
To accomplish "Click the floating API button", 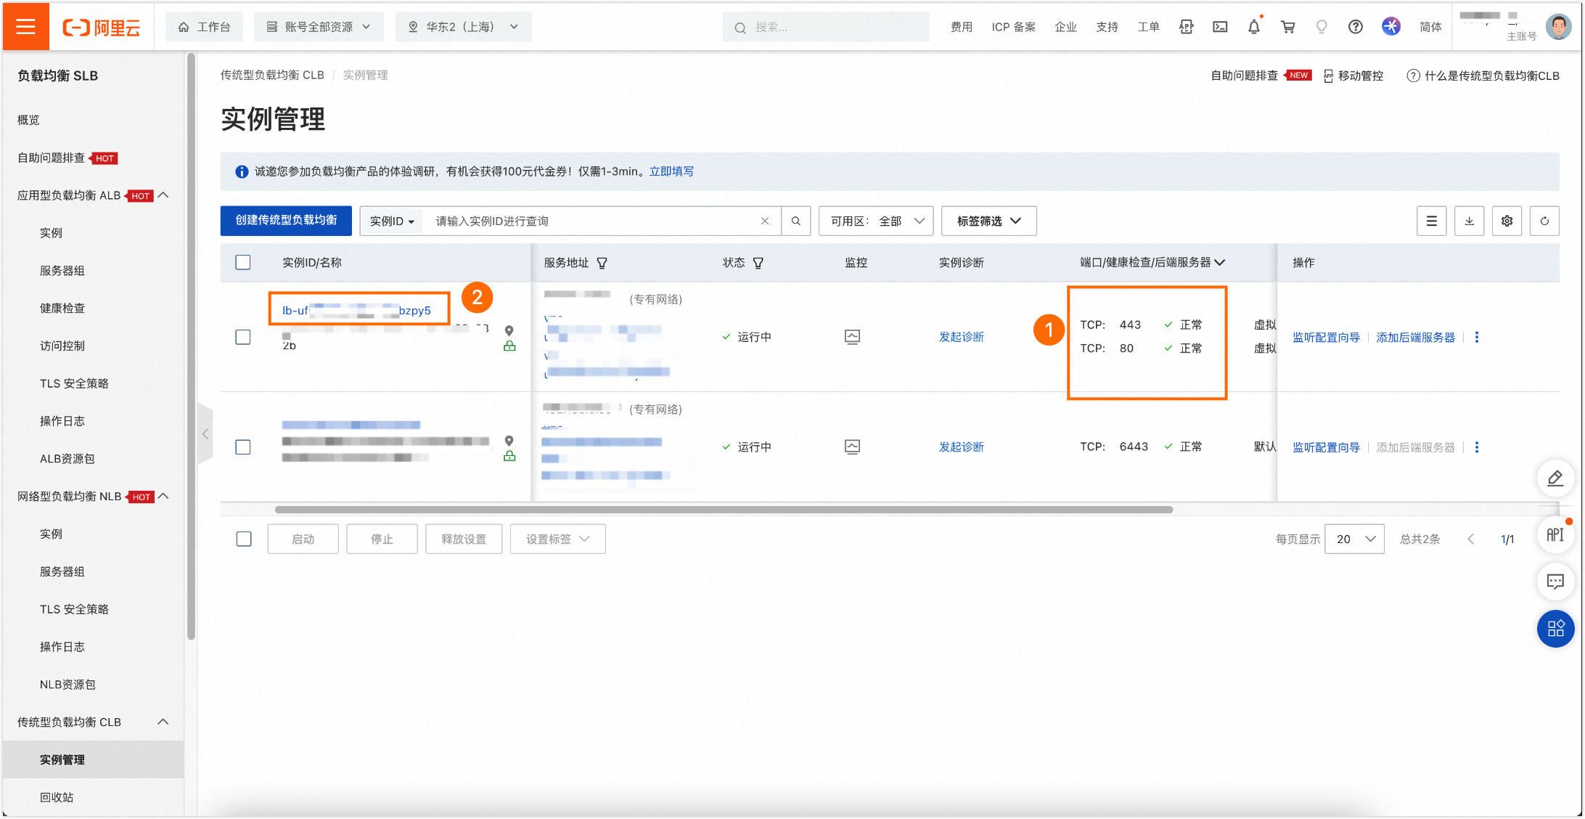I will click(x=1555, y=535).
